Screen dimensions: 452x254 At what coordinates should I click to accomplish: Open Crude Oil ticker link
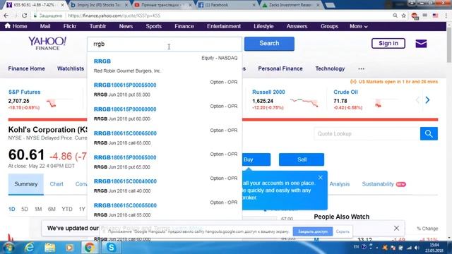point(345,92)
